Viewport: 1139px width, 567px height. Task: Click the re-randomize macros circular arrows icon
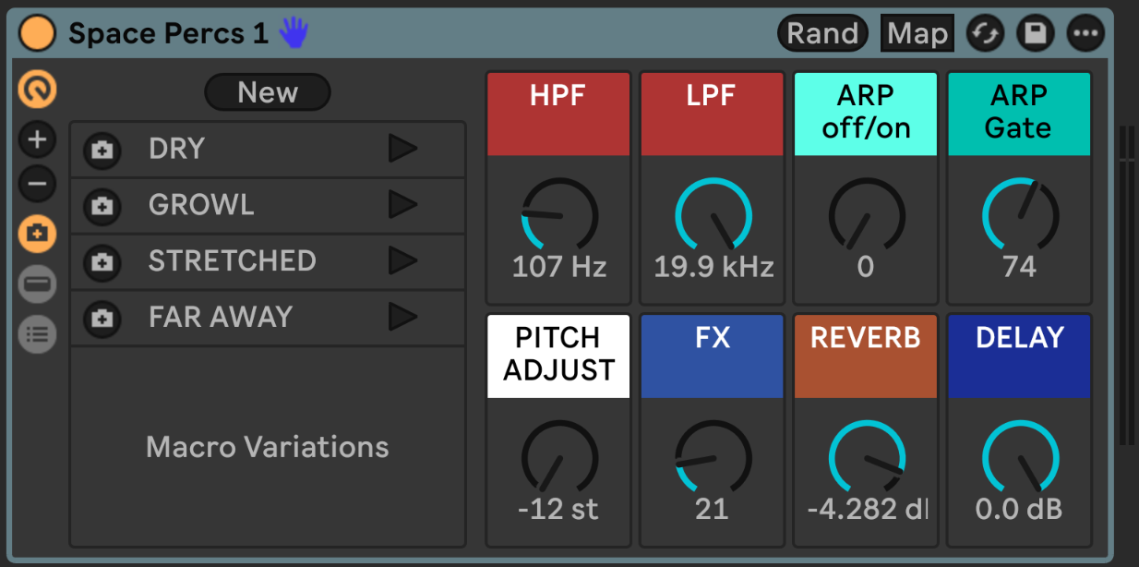[984, 32]
